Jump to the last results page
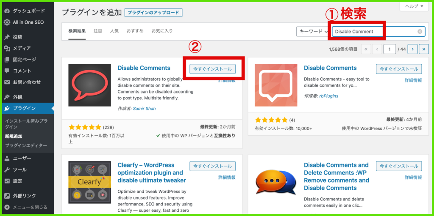Screen dimensions: 434x216 424,49
